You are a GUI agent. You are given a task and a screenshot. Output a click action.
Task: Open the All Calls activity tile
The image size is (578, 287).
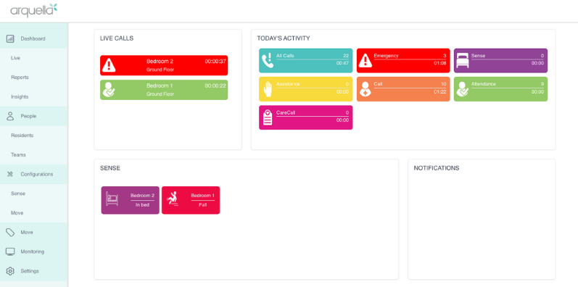(x=305, y=60)
